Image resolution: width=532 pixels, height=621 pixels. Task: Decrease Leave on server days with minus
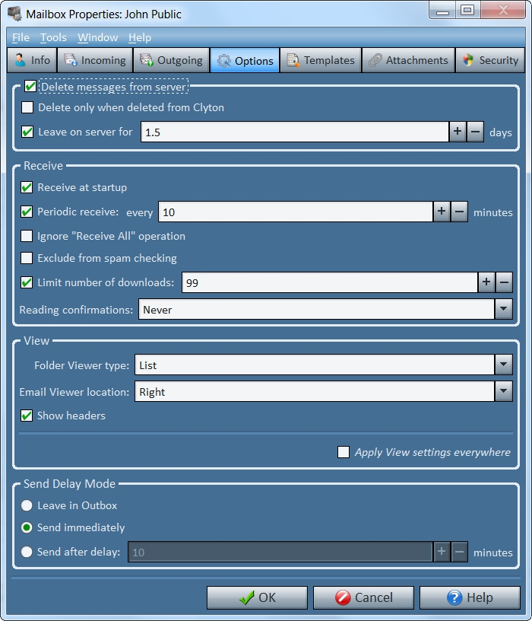475,132
